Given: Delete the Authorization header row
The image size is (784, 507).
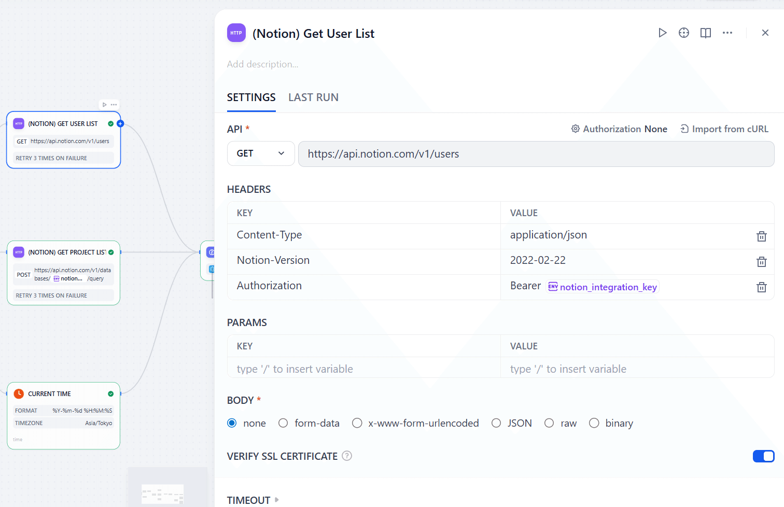Looking at the screenshot, I should click(x=761, y=287).
